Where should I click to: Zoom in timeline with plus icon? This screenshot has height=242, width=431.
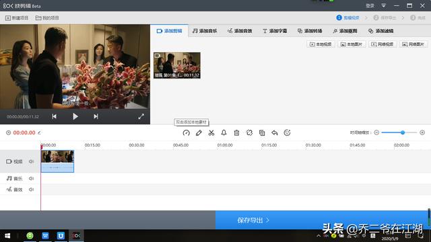coord(422,132)
